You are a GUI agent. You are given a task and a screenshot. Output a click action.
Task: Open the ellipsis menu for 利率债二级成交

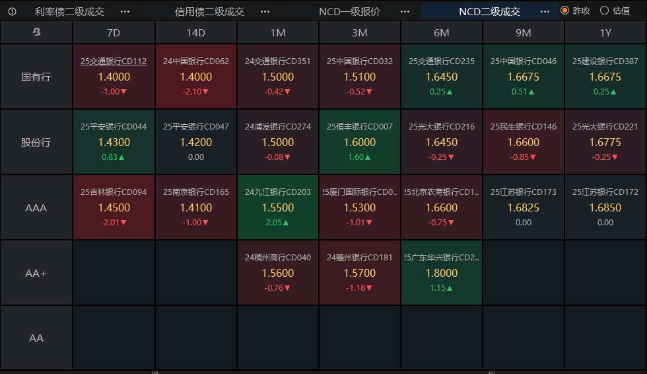coord(125,11)
